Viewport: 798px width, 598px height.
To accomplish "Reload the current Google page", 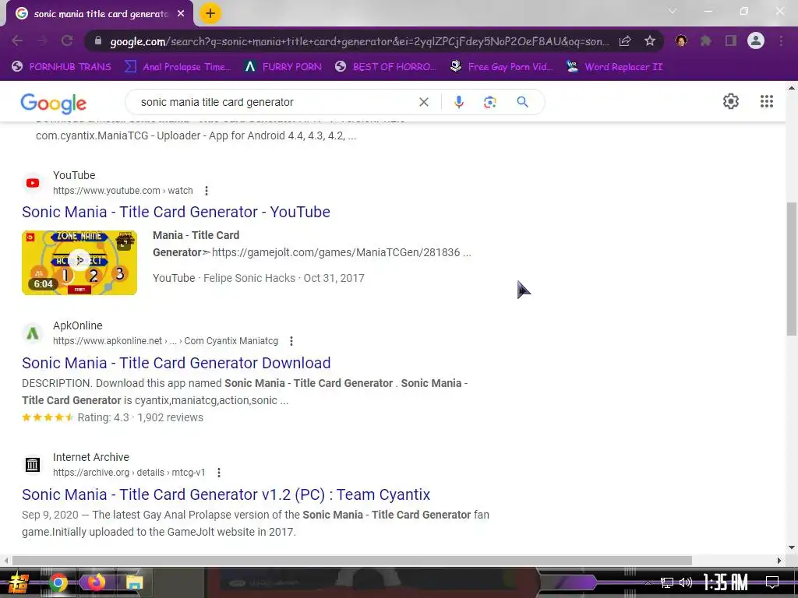I will (67, 40).
